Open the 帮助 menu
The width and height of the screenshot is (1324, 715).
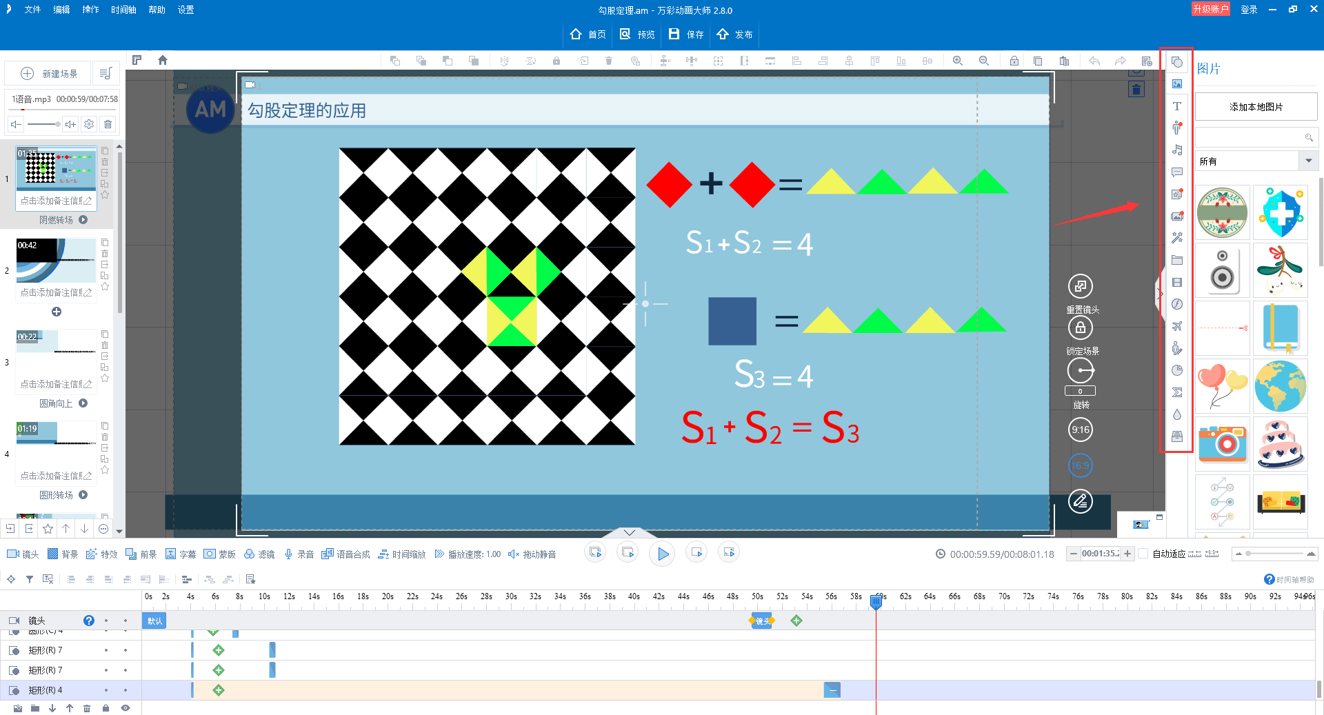click(x=157, y=10)
